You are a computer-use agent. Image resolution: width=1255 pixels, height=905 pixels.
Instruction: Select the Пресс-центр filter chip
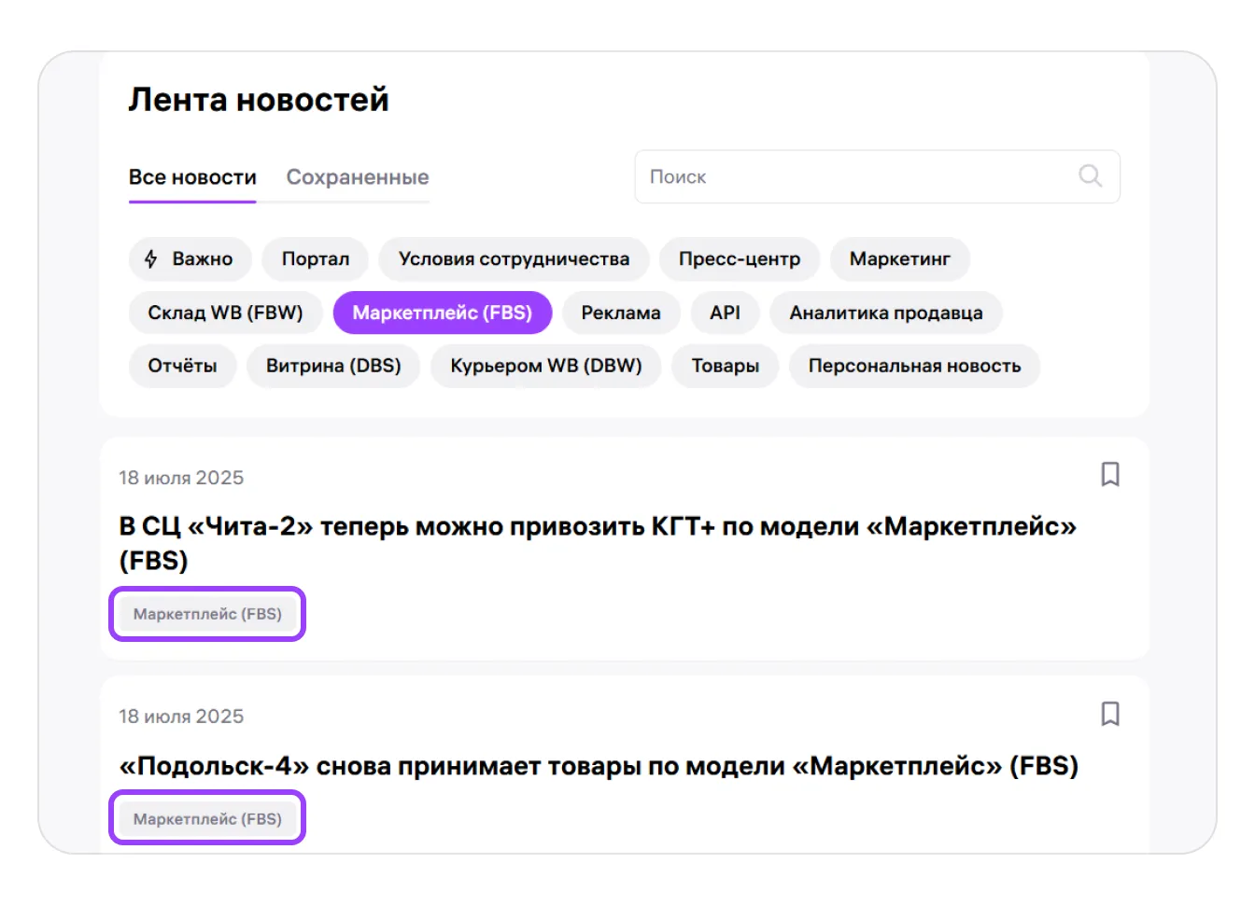(x=740, y=258)
